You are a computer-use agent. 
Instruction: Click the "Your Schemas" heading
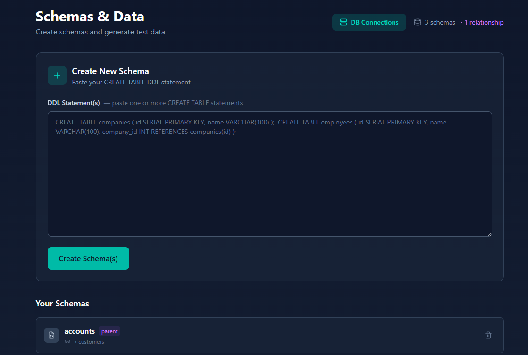point(62,303)
